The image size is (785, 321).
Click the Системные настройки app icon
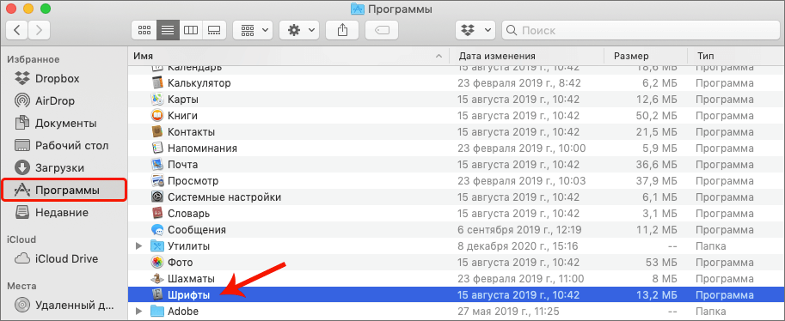coord(157,197)
